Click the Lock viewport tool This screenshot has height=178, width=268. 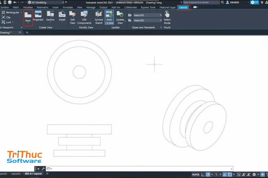coord(7,22)
